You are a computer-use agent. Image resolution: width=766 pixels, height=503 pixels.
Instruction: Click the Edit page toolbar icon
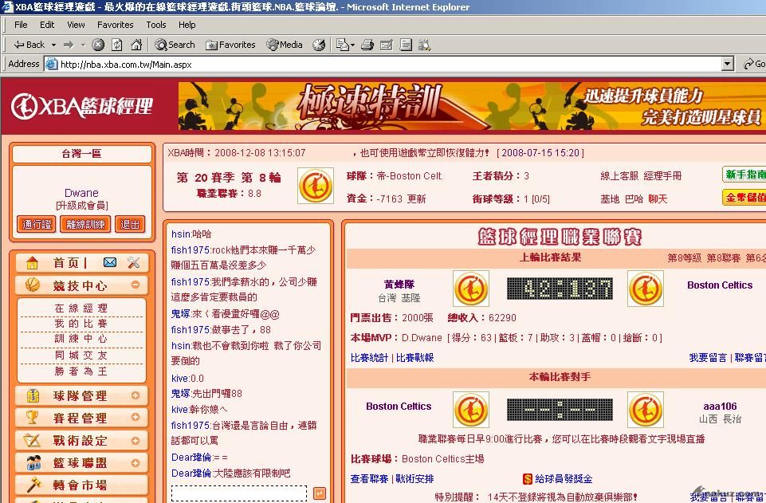tap(387, 45)
